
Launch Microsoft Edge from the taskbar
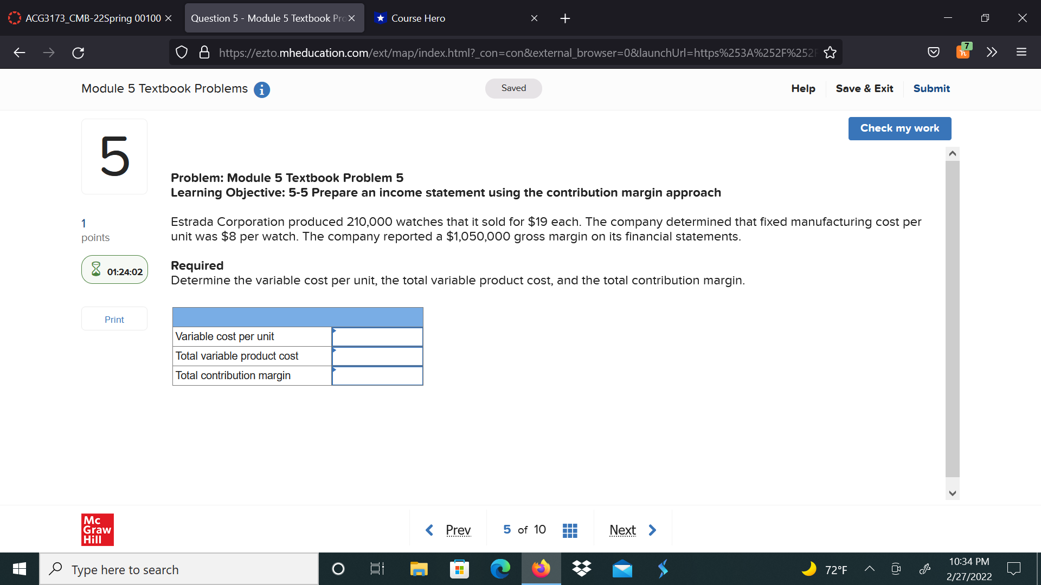pyautogui.click(x=500, y=569)
